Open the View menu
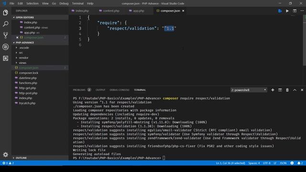This screenshot has height=172, width=306. 45,3
